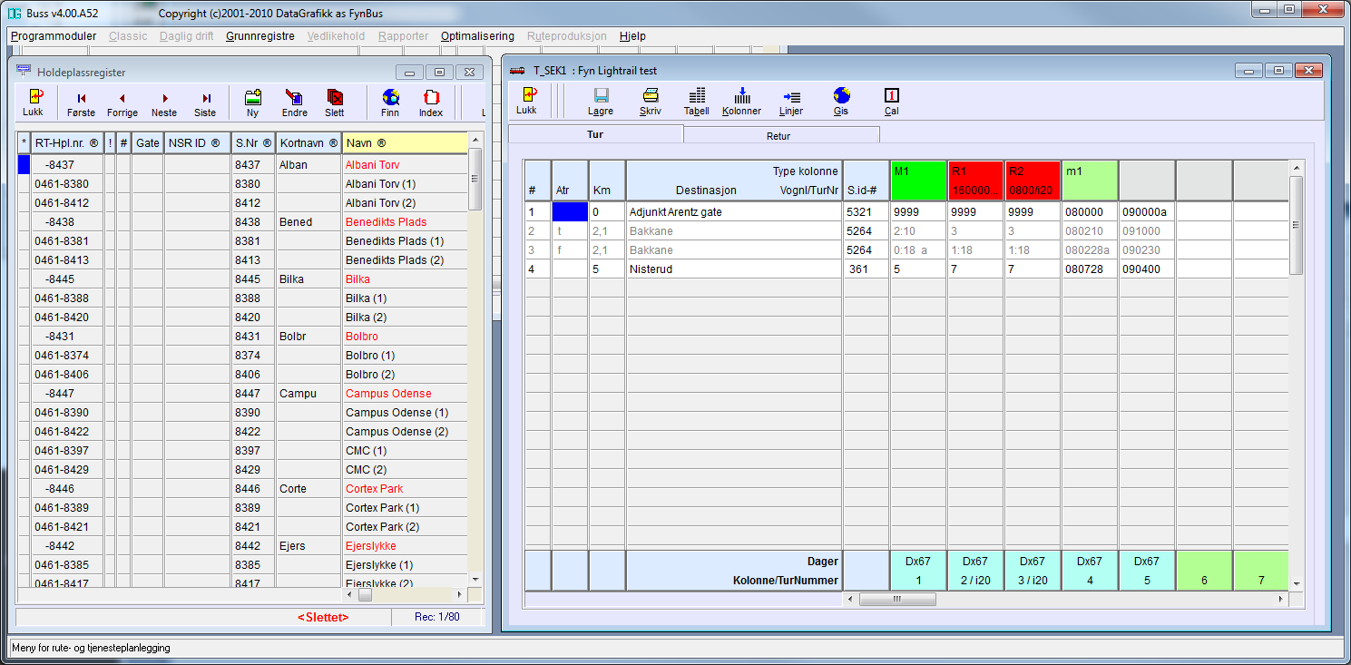Click Dx67 2 / i20 footer cell
The height and width of the screenshot is (665, 1351).
(975, 571)
